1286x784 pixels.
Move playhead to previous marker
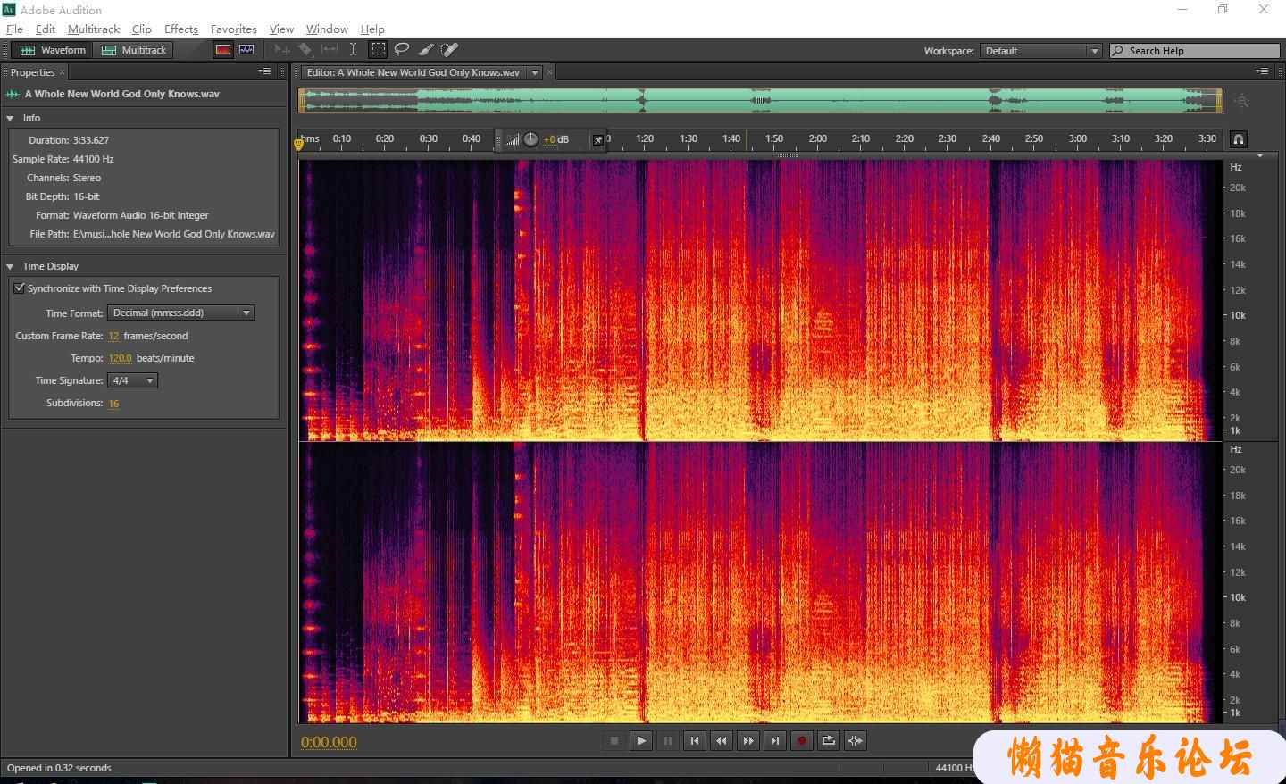click(x=694, y=740)
